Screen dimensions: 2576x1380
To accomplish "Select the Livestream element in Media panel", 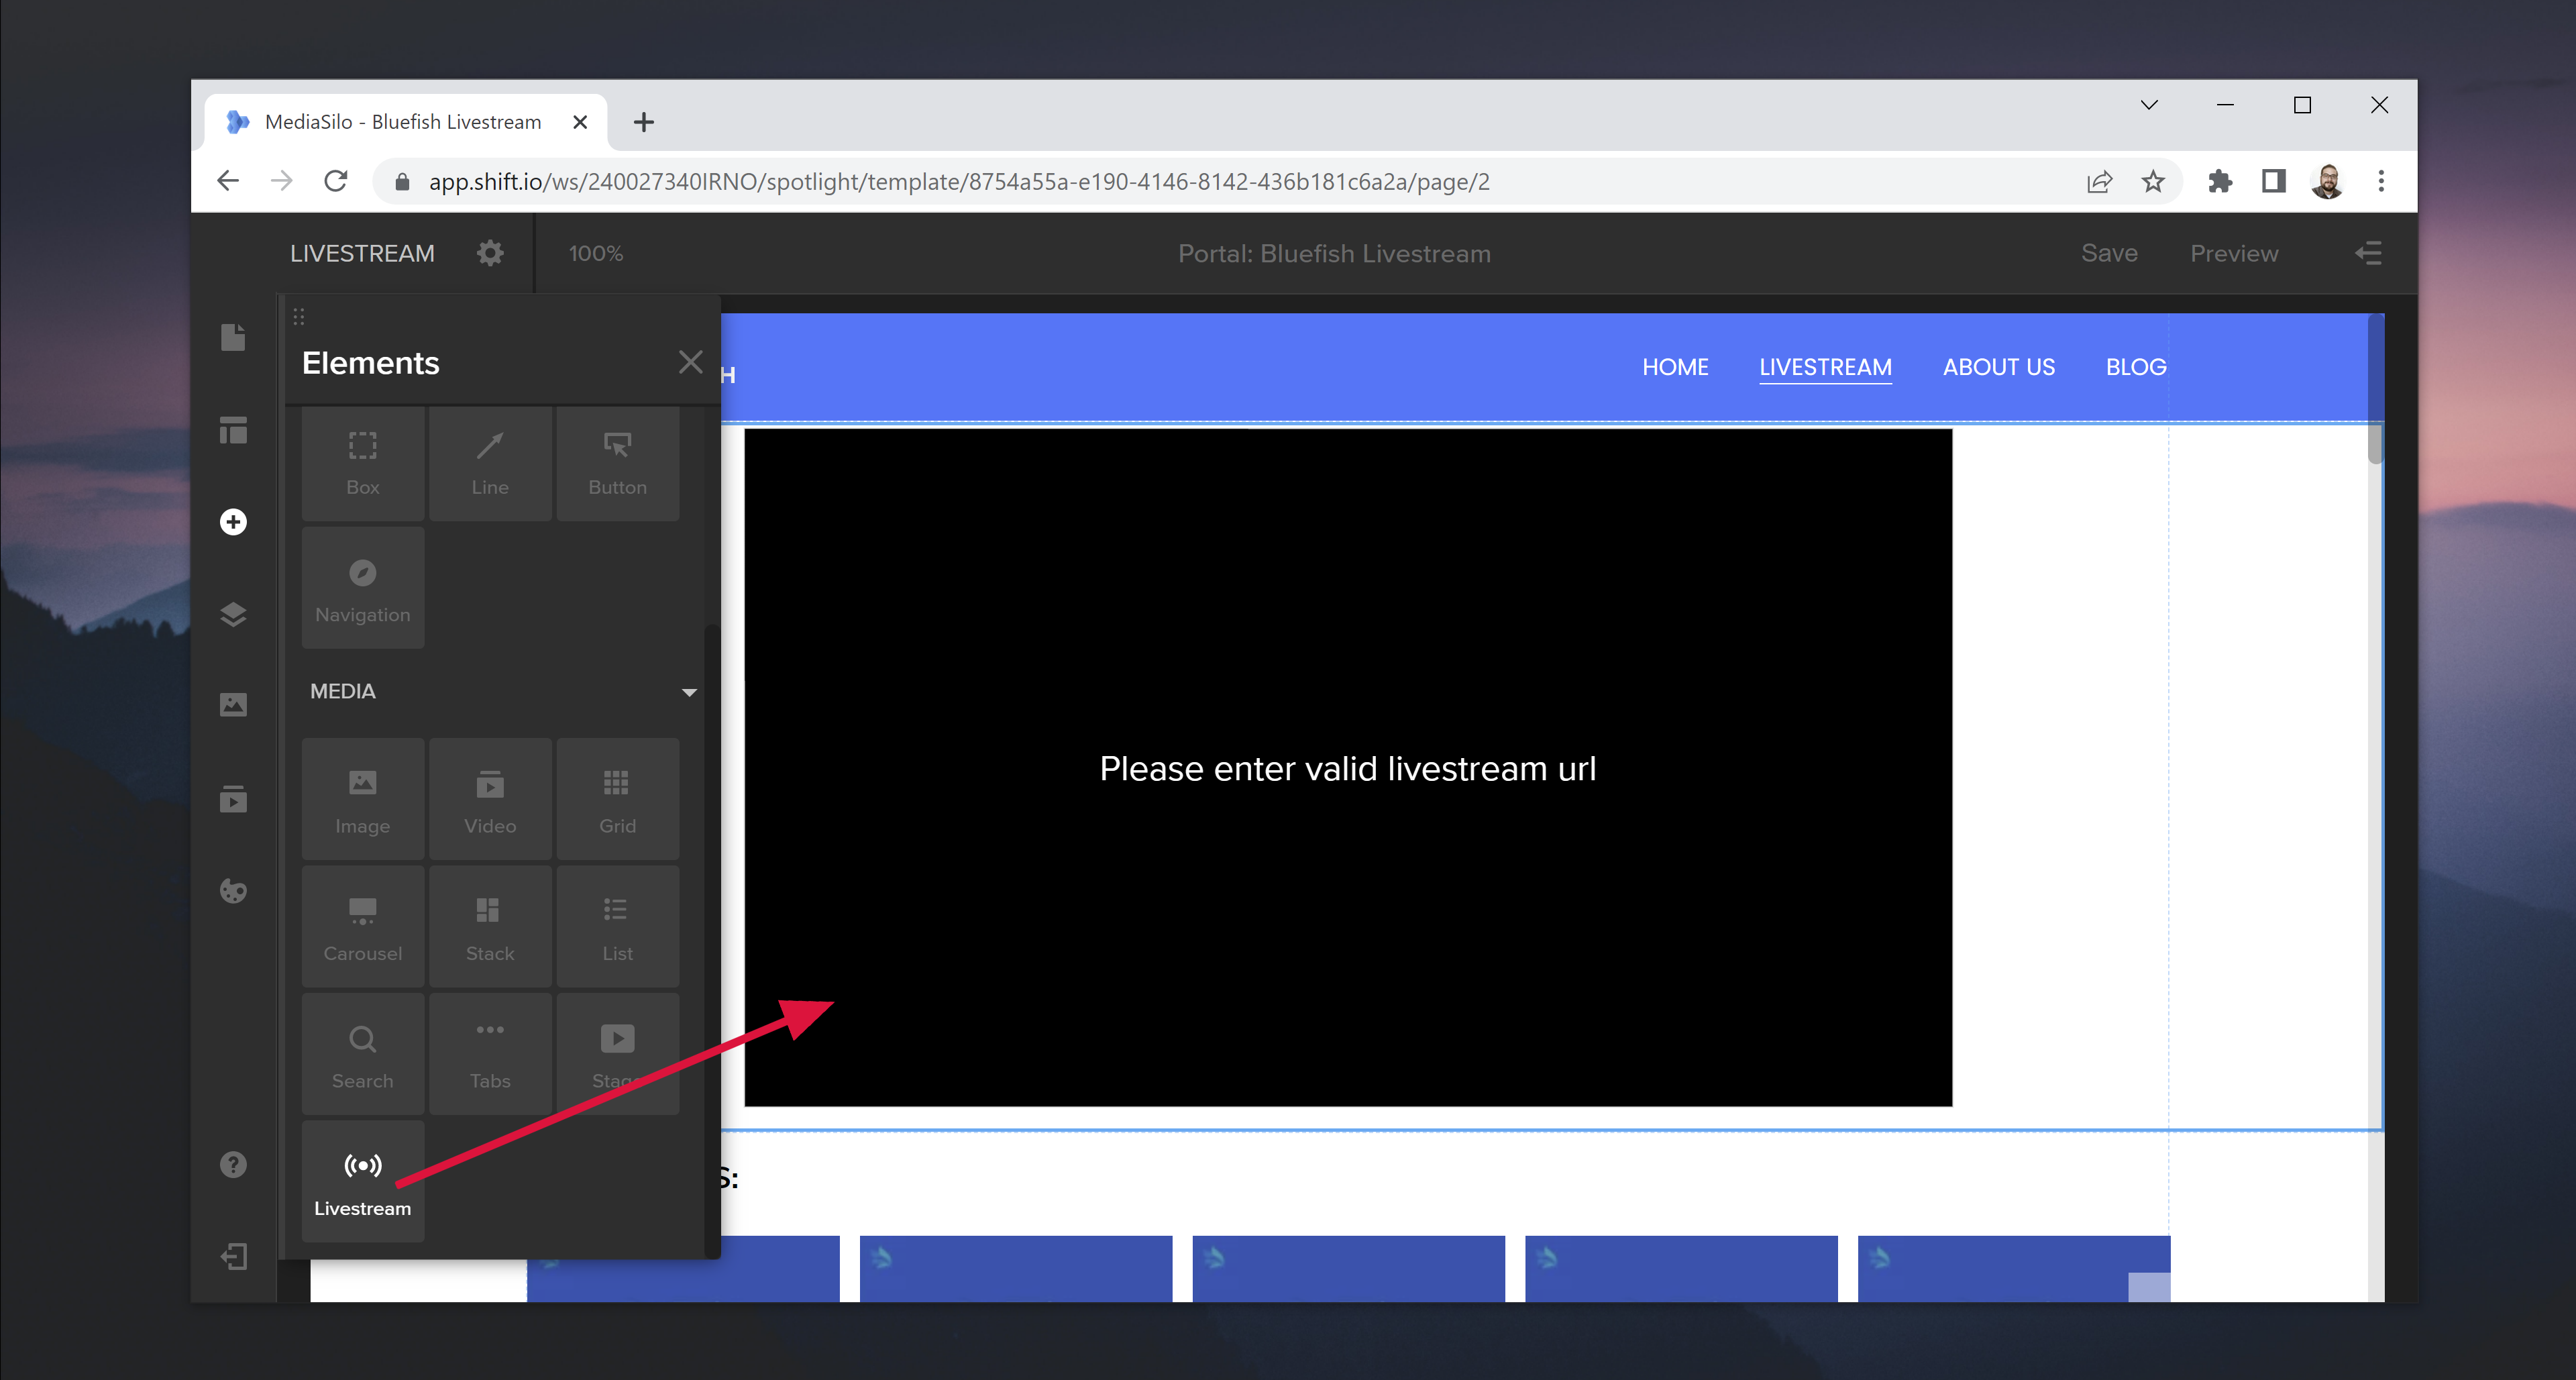I will [362, 1180].
